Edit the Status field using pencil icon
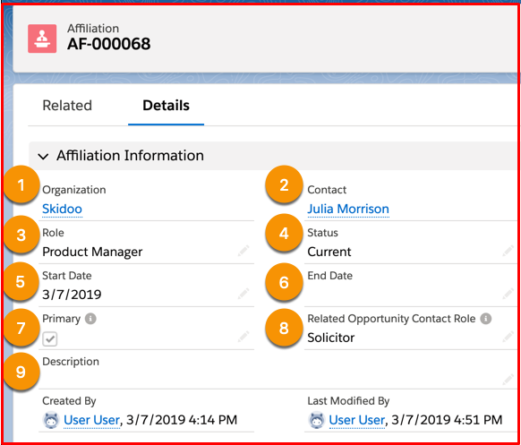The image size is (521, 445). (508, 251)
